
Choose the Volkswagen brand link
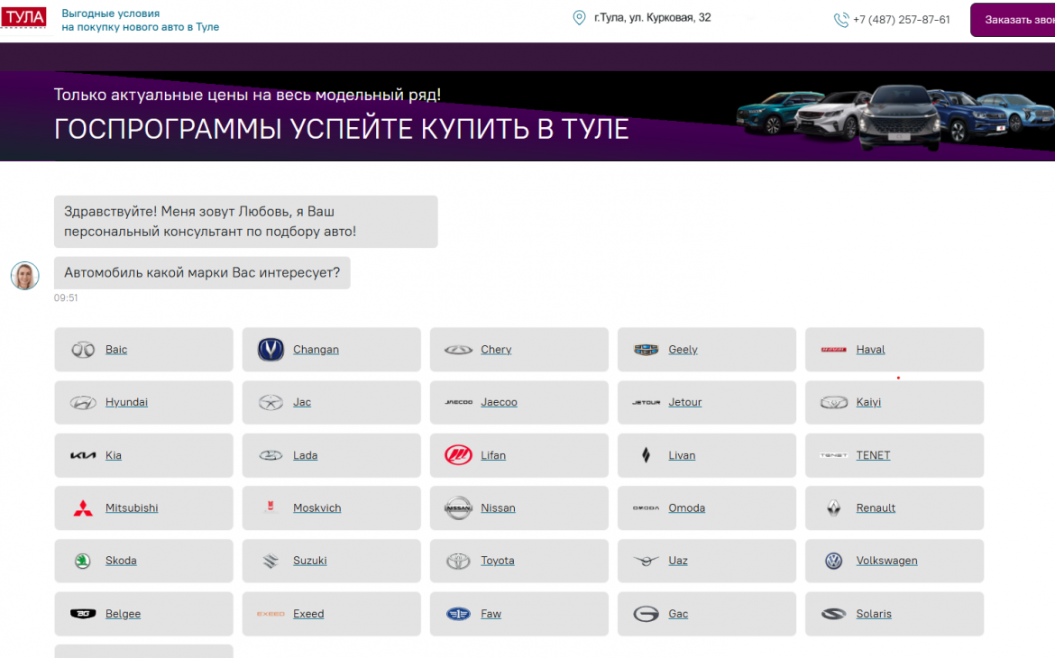click(x=886, y=561)
